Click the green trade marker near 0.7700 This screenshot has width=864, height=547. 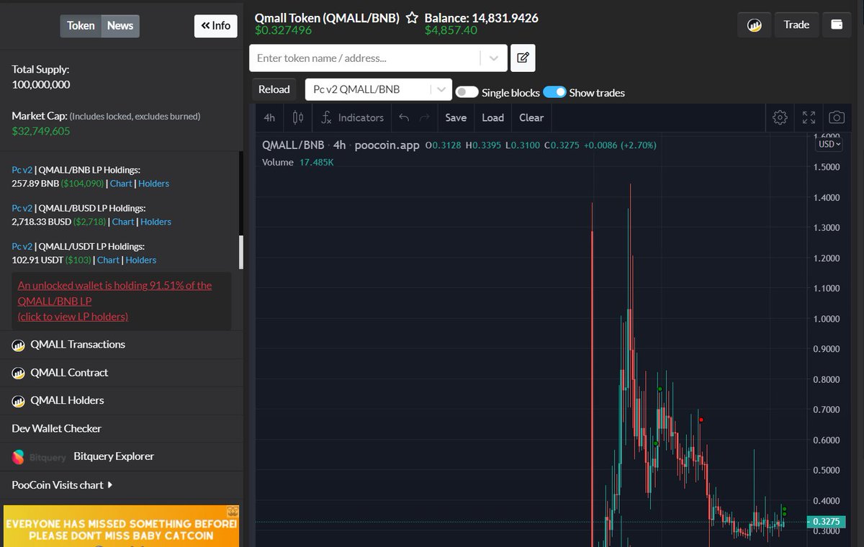click(x=660, y=389)
